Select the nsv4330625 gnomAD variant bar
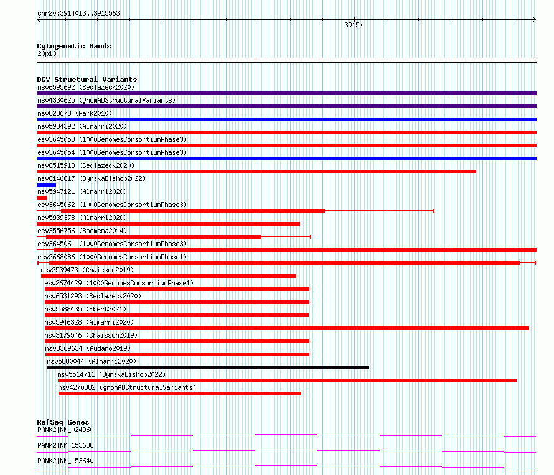Viewport: 554px width, 475px height. 286,106
